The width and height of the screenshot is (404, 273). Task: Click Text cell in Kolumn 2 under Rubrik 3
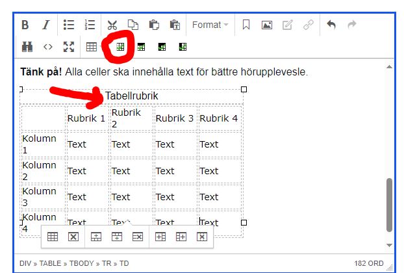(175, 171)
